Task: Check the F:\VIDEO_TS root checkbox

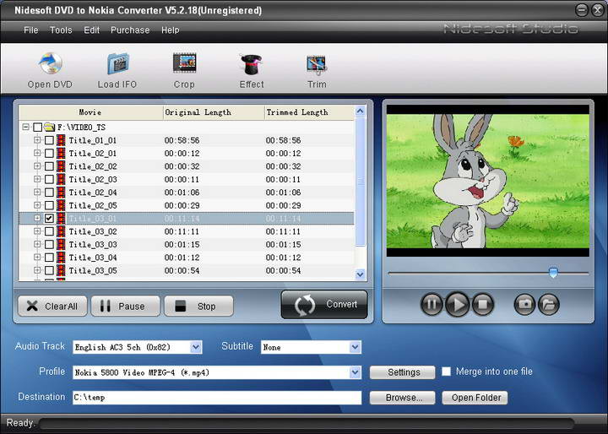Action: click(x=37, y=127)
